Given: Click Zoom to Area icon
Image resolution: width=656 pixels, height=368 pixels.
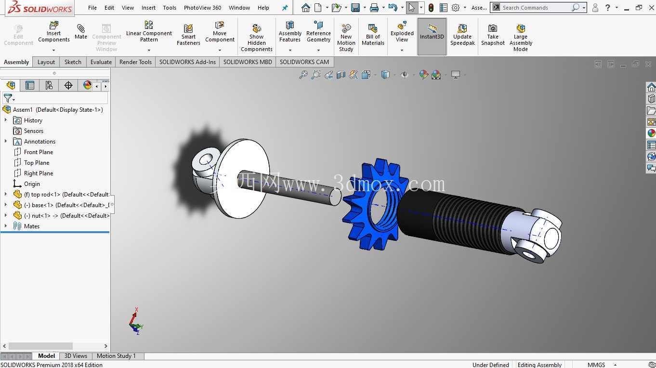Looking at the screenshot, I should pos(315,75).
